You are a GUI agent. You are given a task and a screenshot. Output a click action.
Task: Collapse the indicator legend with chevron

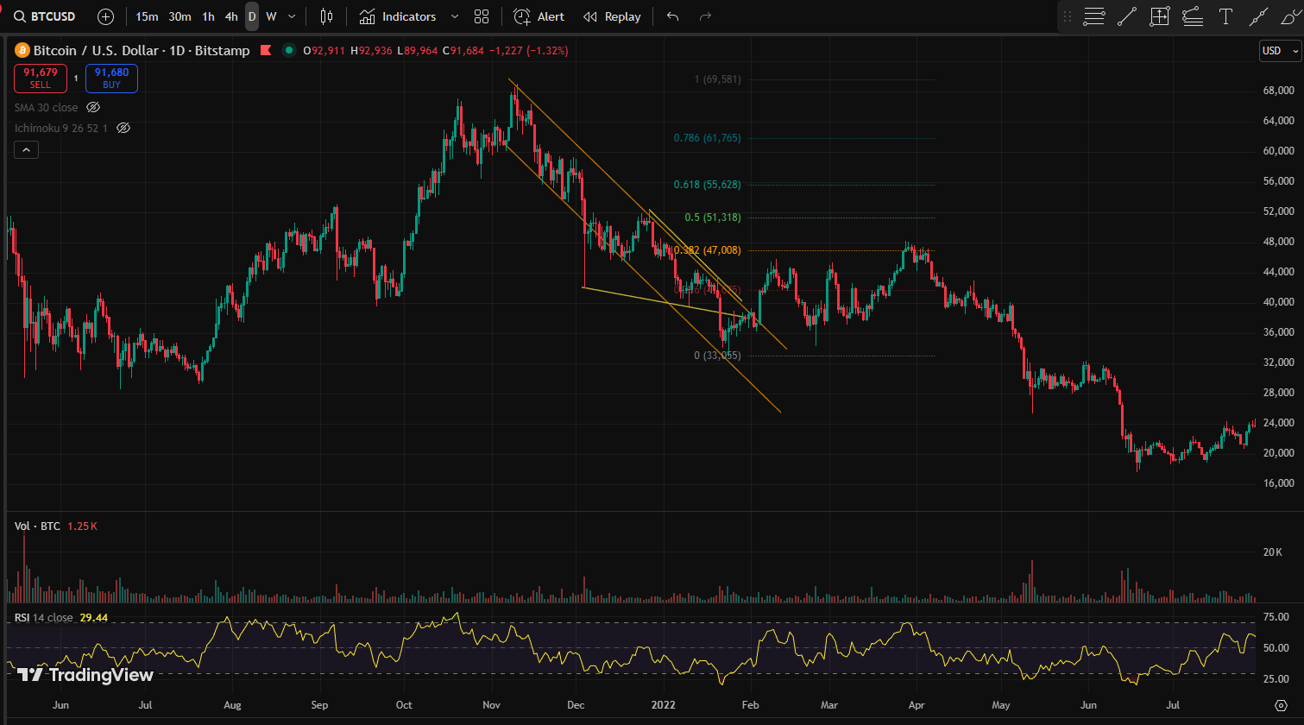[26, 150]
